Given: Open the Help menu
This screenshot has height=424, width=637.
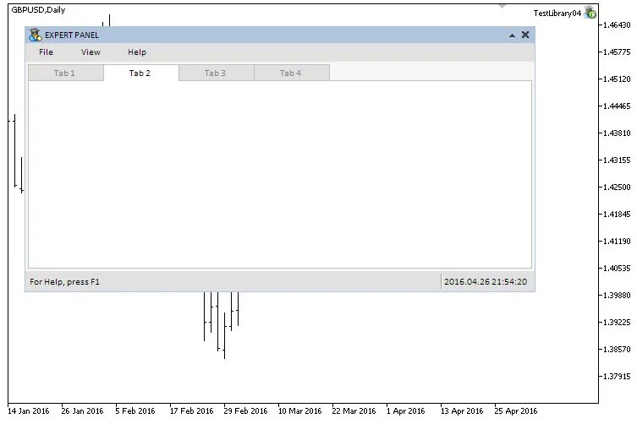Looking at the screenshot, I should coord(137,52).
